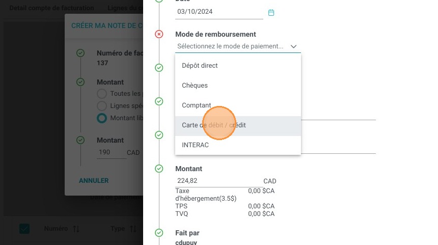Click green check icon beside 224,82 Montant
Image resolution: width=438 pixels, height=245 pixels.
pyautogui.click(x=159, y=169)
